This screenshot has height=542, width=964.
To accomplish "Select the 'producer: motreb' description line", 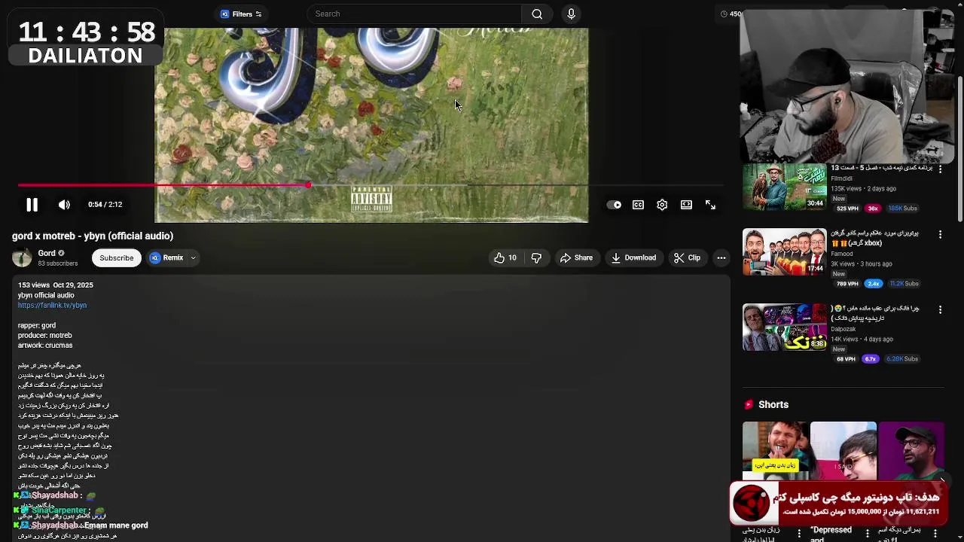I will [45, 336].
